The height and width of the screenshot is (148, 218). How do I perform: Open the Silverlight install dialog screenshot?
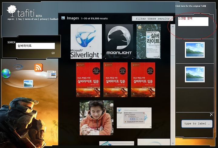point(134,118)
